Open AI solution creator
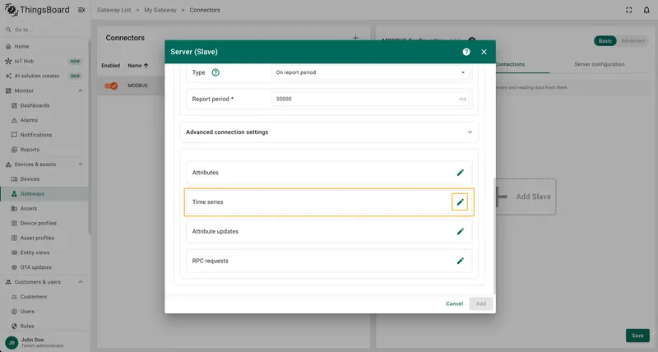Viewport: 658px width, 352px height. [x=44, y=76]
